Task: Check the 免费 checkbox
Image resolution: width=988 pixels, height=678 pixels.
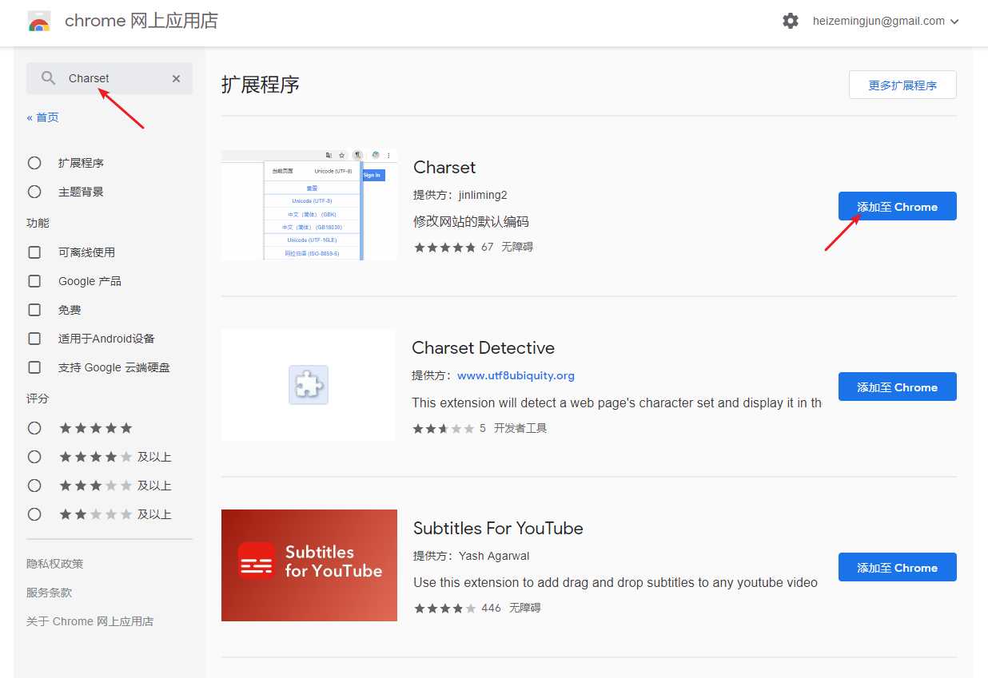Action: tap(34, 310)
